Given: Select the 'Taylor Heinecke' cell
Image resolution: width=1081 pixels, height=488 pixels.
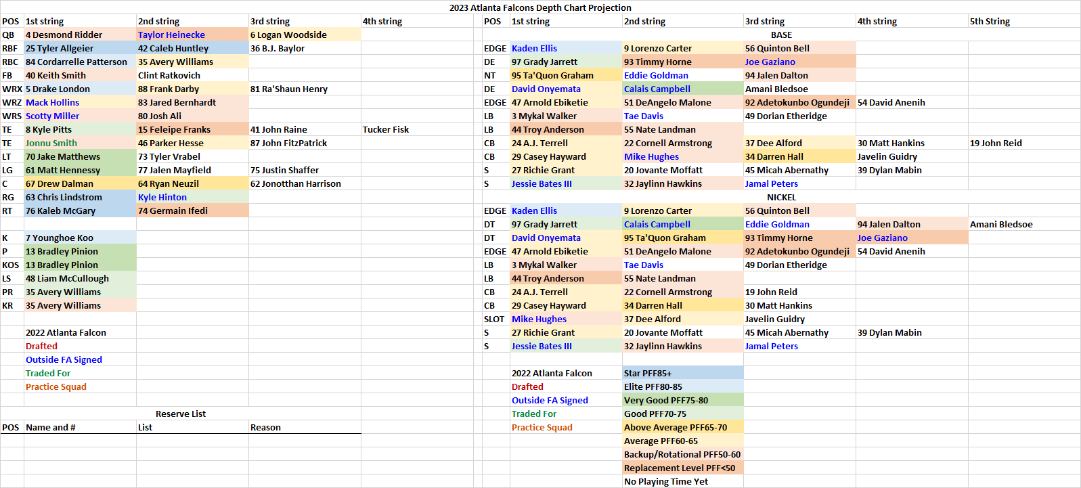Looking at the screenshot, I should 192,35.
